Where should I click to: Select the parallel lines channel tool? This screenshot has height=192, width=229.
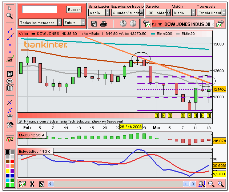click(x=10, y=103)
